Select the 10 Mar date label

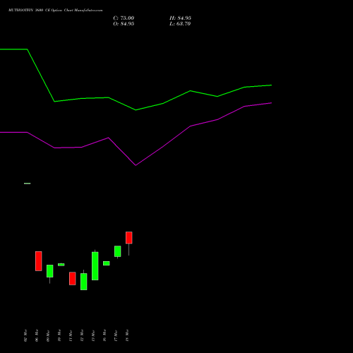(59, 335)
